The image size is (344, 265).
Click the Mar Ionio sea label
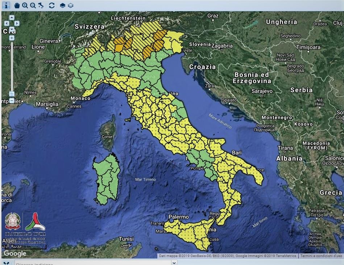click(260, 222)
